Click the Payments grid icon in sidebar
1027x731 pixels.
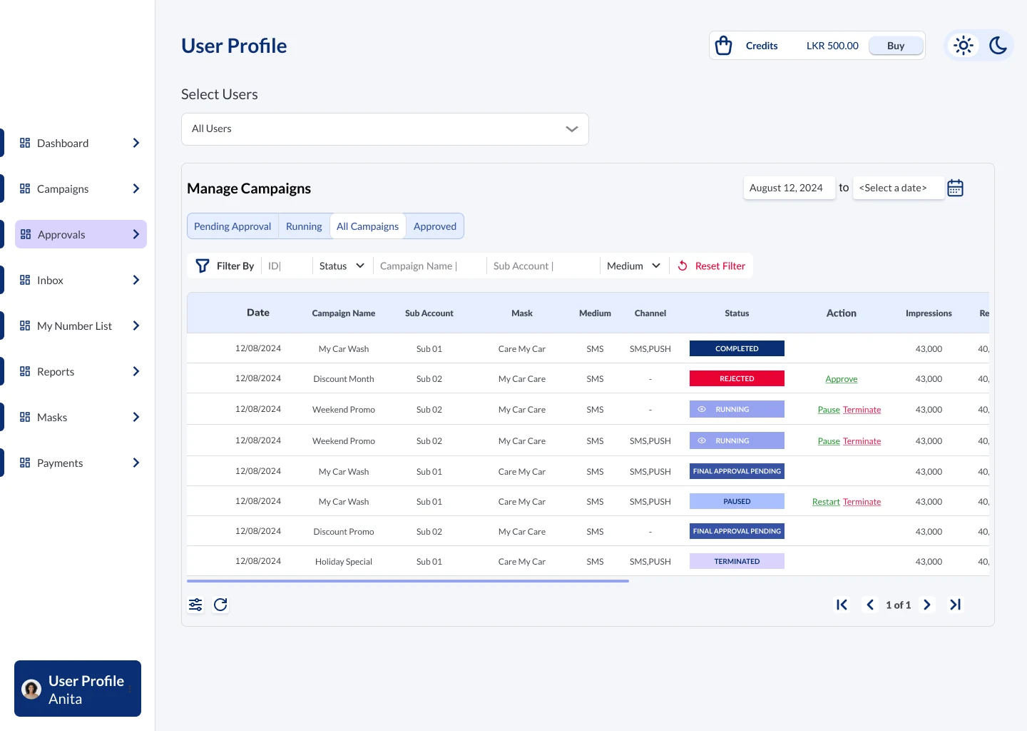point(25,463)
